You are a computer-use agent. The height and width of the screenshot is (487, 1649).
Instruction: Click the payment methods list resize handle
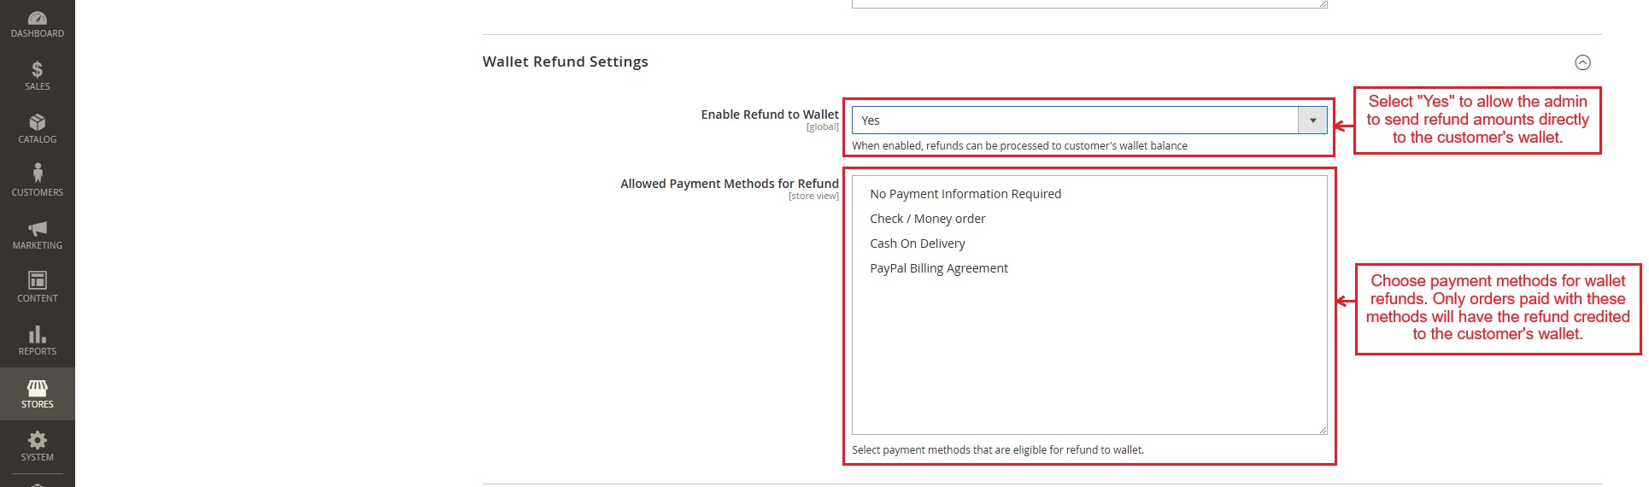[x=1323, y=430]
